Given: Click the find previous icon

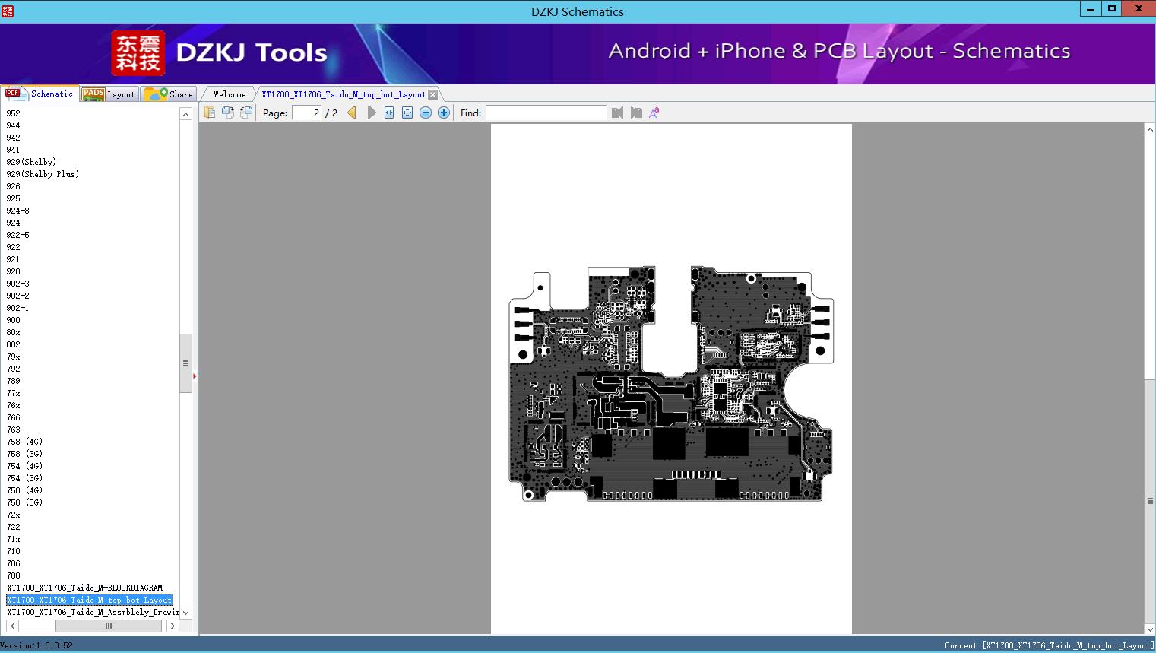Looking at the screenshot, I should 617,113.
